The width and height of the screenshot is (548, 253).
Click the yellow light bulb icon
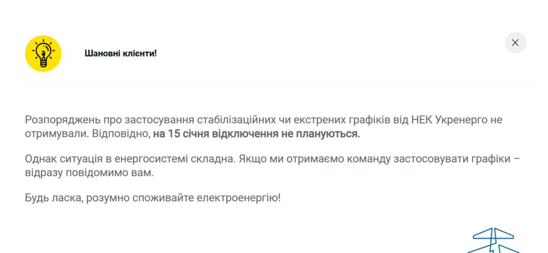point(43,53)
